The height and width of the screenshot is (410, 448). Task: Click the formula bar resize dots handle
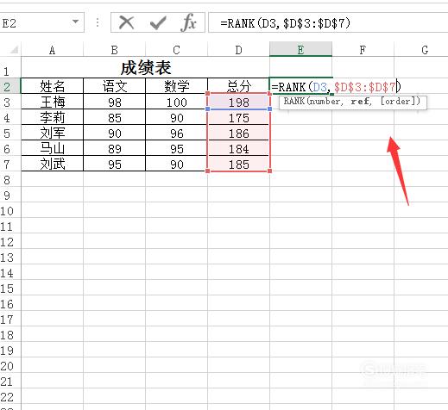click(x=98, y=22)
